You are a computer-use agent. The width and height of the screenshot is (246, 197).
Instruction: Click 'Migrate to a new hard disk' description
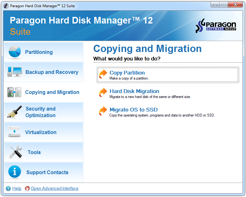pyautogui.click(x=150, y=97)
